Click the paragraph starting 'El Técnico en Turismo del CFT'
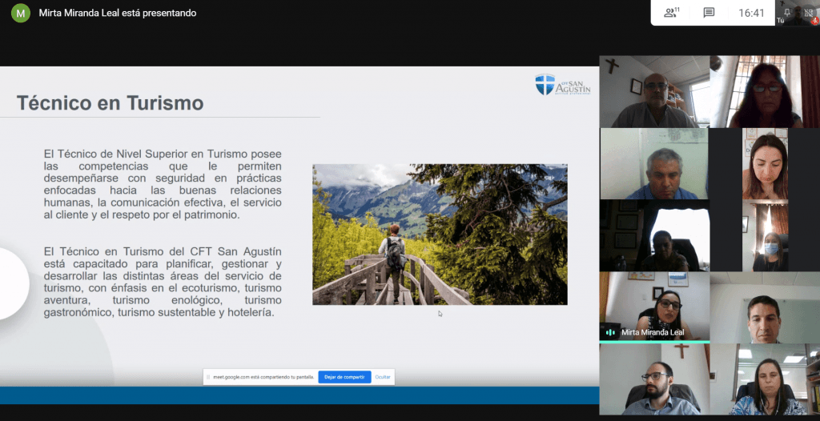This screenshot has width=820, height=421. [163, 282]
